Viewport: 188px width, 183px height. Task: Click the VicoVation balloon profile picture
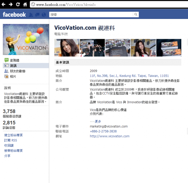coord(26,39)
